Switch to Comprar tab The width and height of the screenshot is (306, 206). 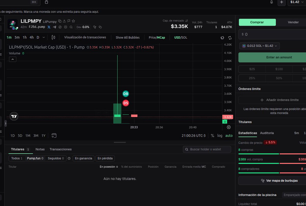tap(257, 22)
